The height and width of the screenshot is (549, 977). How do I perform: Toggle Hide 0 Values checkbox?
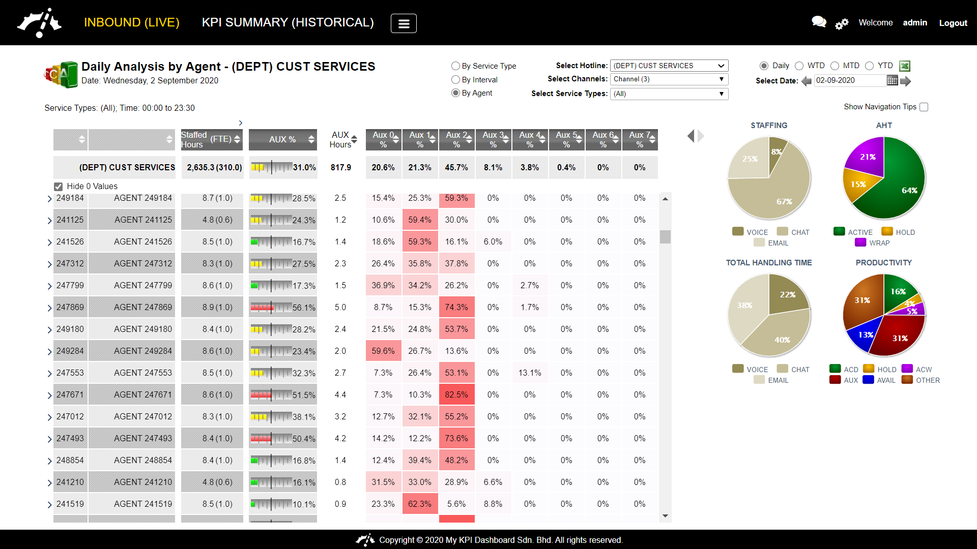pyautogui.click(x=58, y=187)
